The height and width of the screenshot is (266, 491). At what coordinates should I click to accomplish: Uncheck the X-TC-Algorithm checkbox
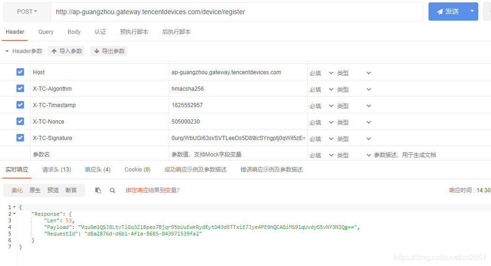pyautogui.click(x=20, y=88)
